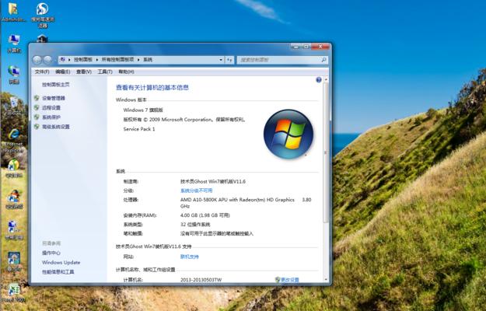The height and width of the screenshot is (311, 486).
Task: Expand arrow after 控制面板 breadcrumb
Action: point(97,59)
